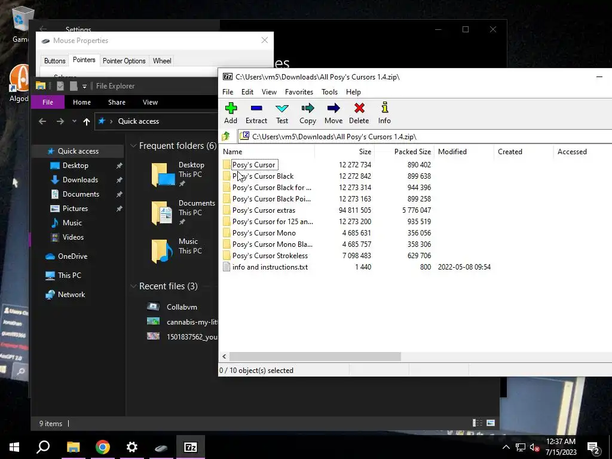Screen dimensions: 612x459
Task: Show hidden system tray icons
Action: [x=506, y=447]
